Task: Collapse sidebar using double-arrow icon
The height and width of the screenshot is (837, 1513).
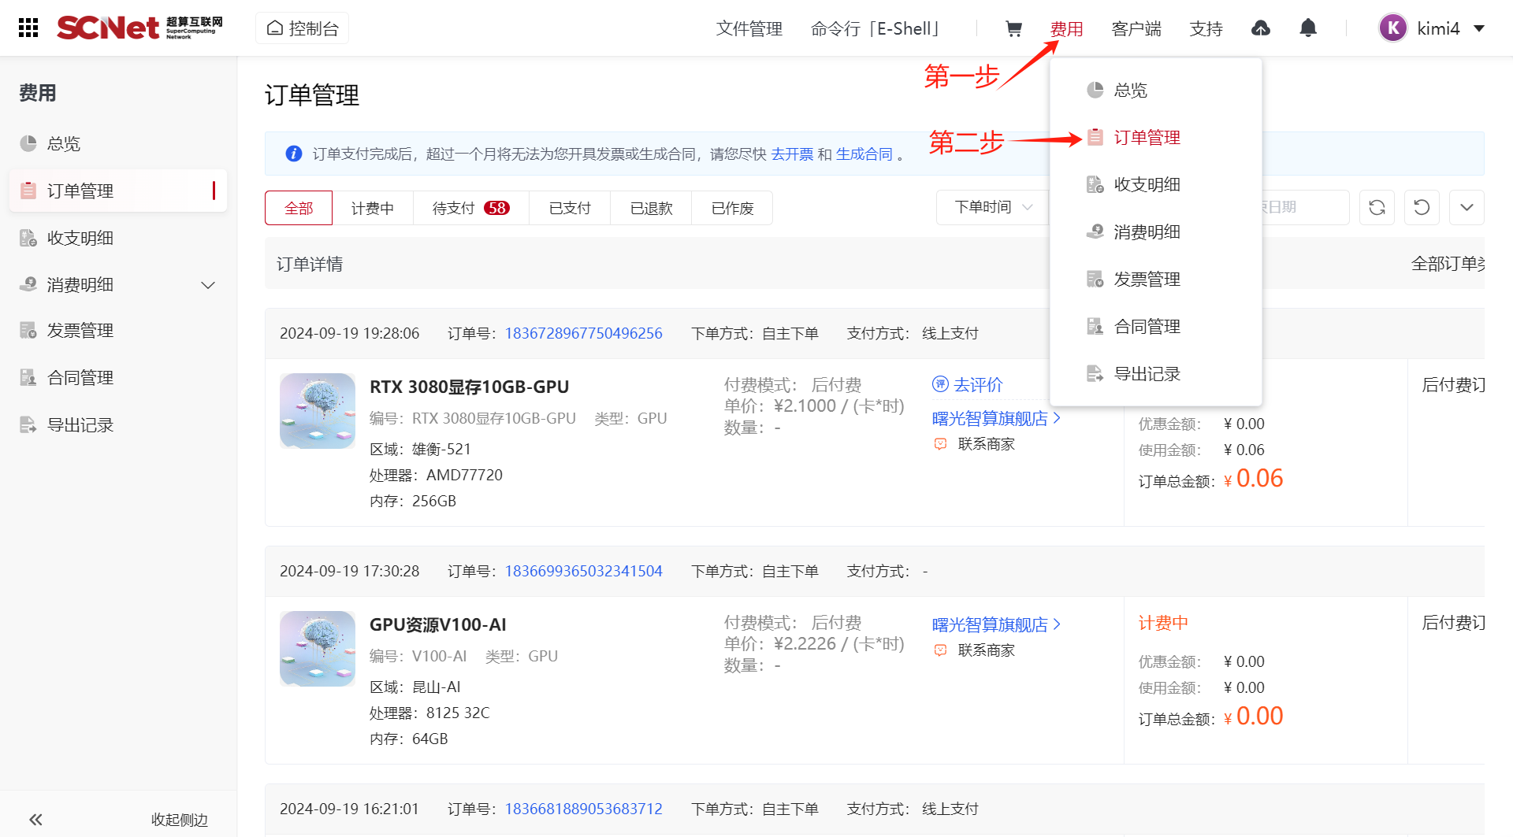Action: coord(36,820)
